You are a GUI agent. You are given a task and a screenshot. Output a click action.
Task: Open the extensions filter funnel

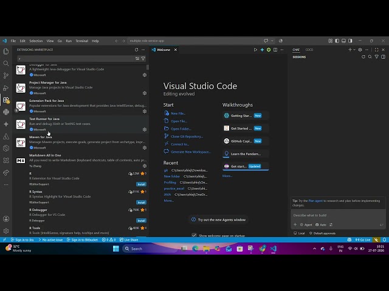pyautogui.click(x=143, y=58)
